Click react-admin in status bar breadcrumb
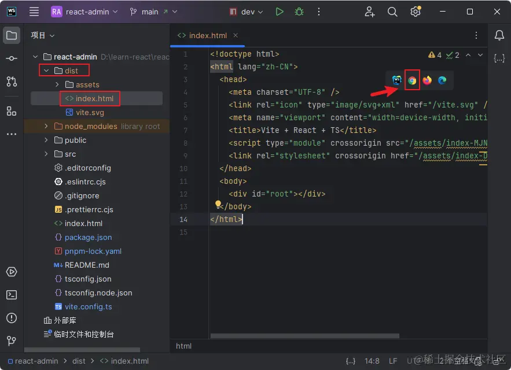Screen dimensions: 511x370 point(33,361)
